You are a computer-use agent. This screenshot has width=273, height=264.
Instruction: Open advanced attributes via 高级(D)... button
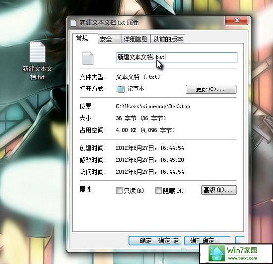(x=219, y=190)
